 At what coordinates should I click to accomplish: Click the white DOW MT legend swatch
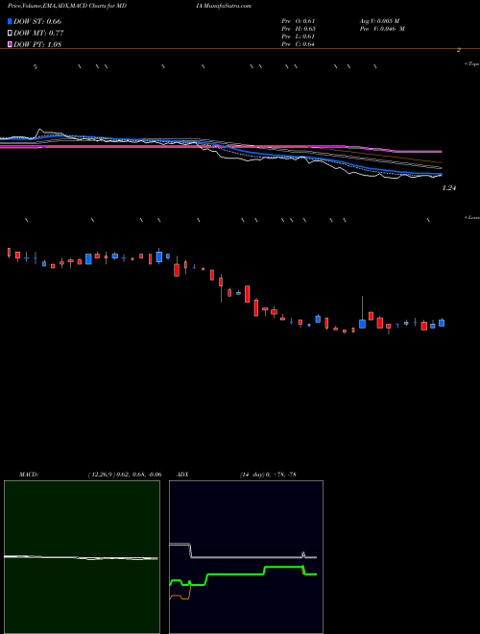click(x=10, y=33)
